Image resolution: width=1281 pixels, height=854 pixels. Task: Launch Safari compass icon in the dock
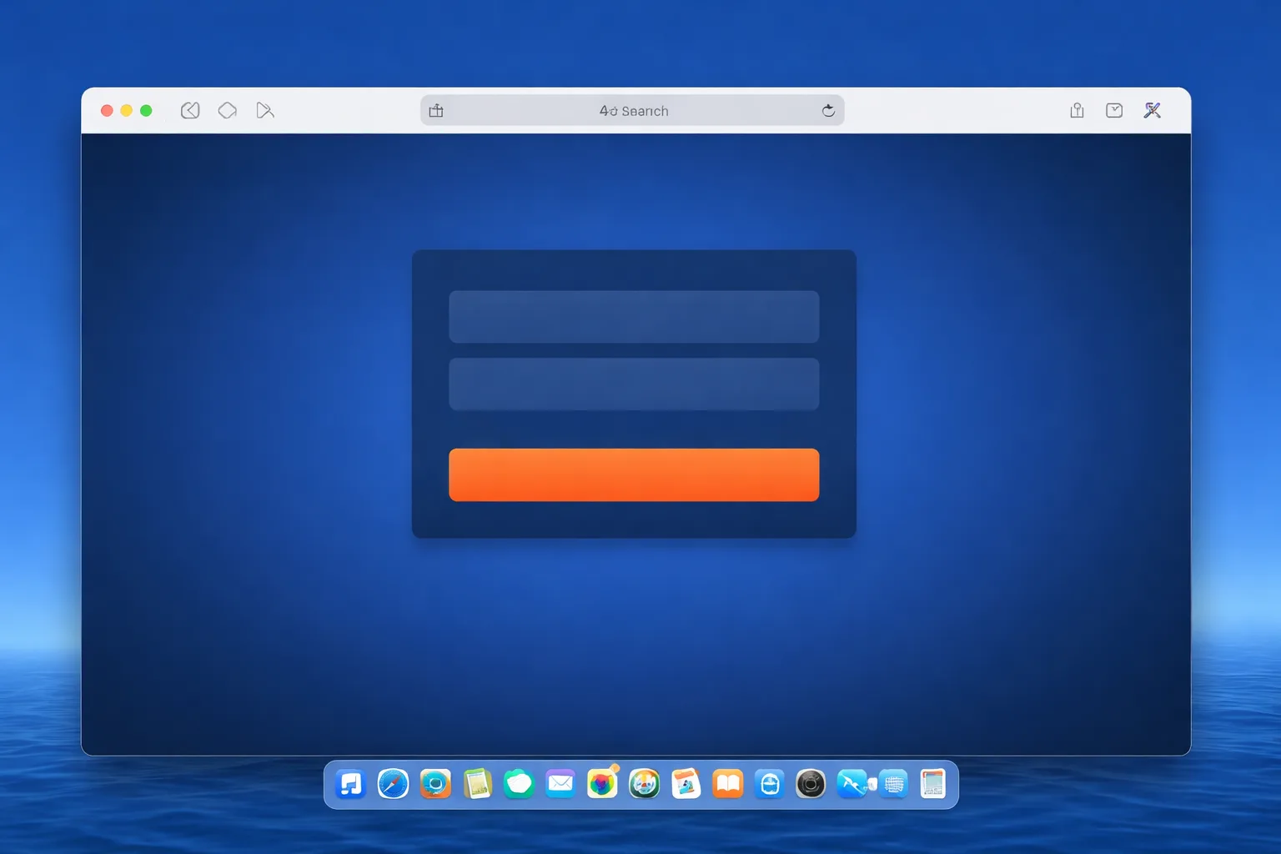393,784
